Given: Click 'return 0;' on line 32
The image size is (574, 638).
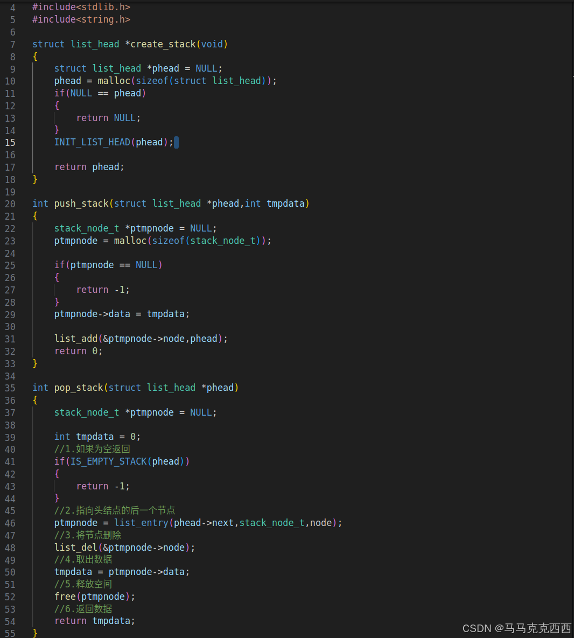Looking at the screenshot, I should [x=79, y=350].
